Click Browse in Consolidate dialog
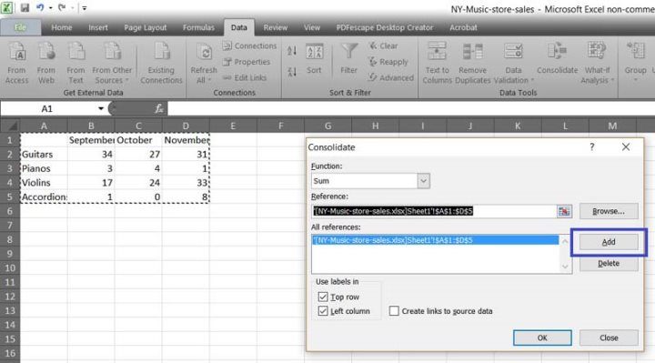Viewport: 655px width, 363px height. 609,211
